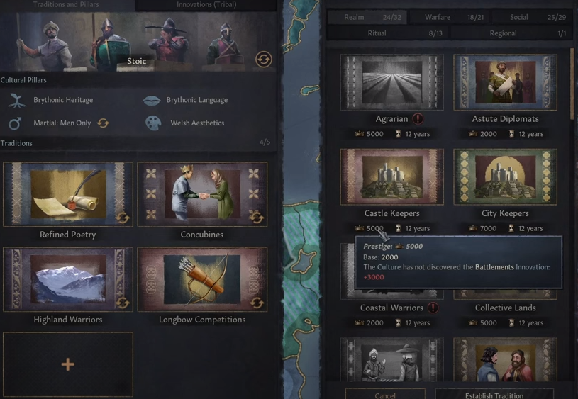
Task: Click Agrarian red warning icon
Action: (x=418, y=118)
